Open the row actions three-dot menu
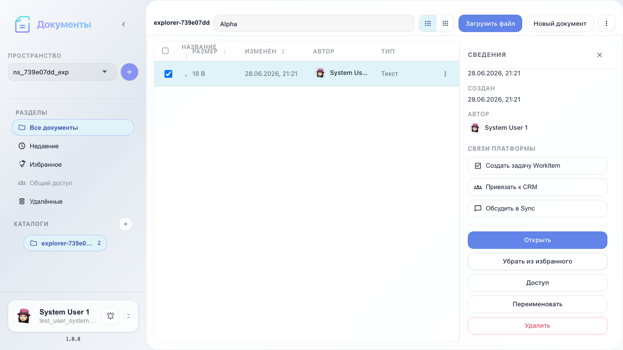 (x=445, y=74)
